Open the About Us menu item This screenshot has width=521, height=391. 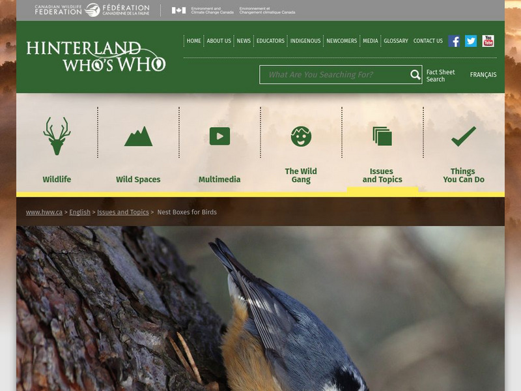pyautogui.click(x=219, y=41)
